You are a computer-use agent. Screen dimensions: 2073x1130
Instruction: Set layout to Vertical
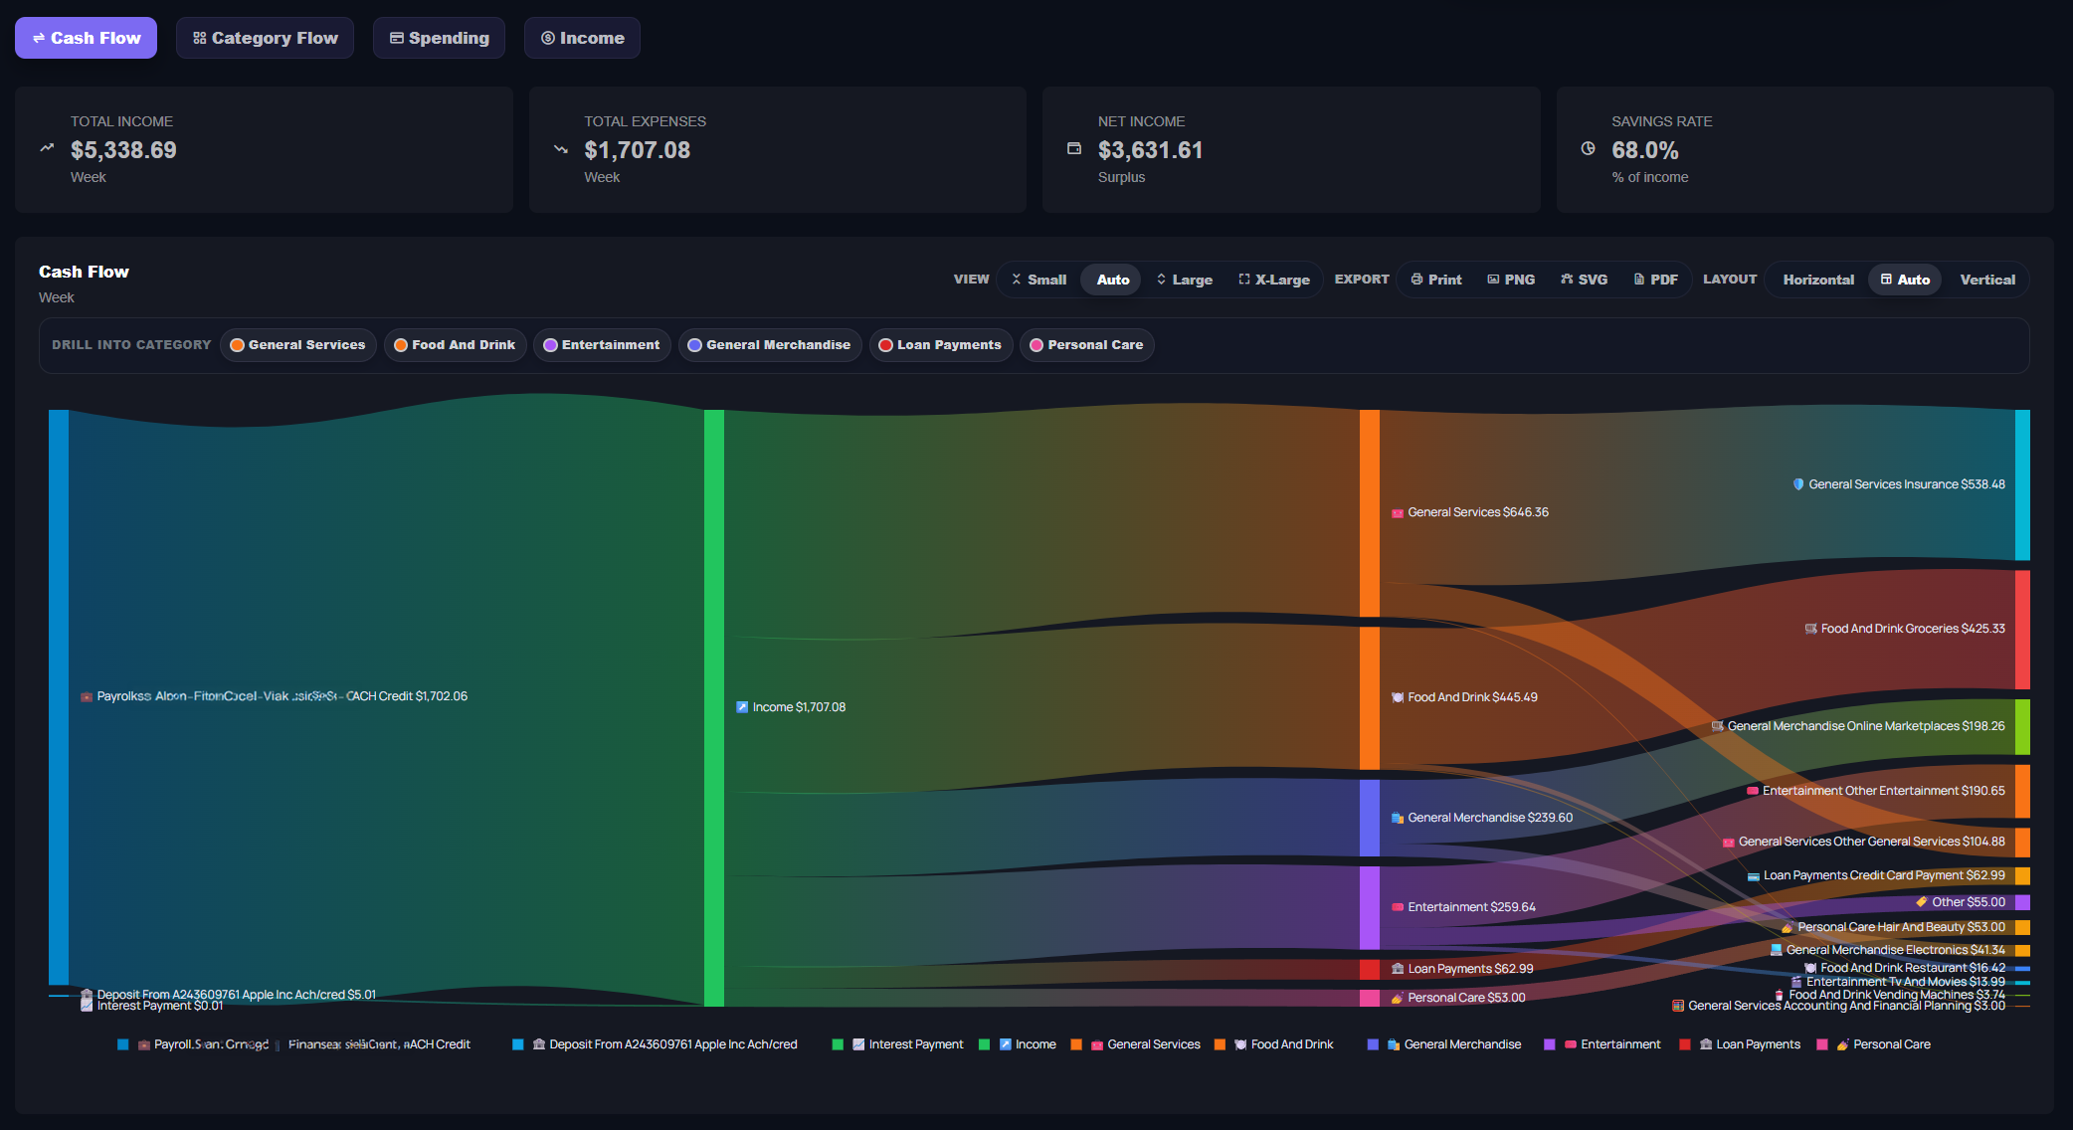coord(1987,280)
